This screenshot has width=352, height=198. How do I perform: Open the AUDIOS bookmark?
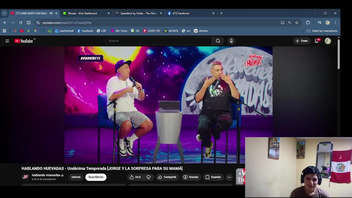click(x=171, y=31)
